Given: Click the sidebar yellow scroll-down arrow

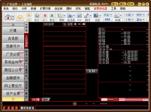Looking at the screenshot, I should tap(13, 99).
